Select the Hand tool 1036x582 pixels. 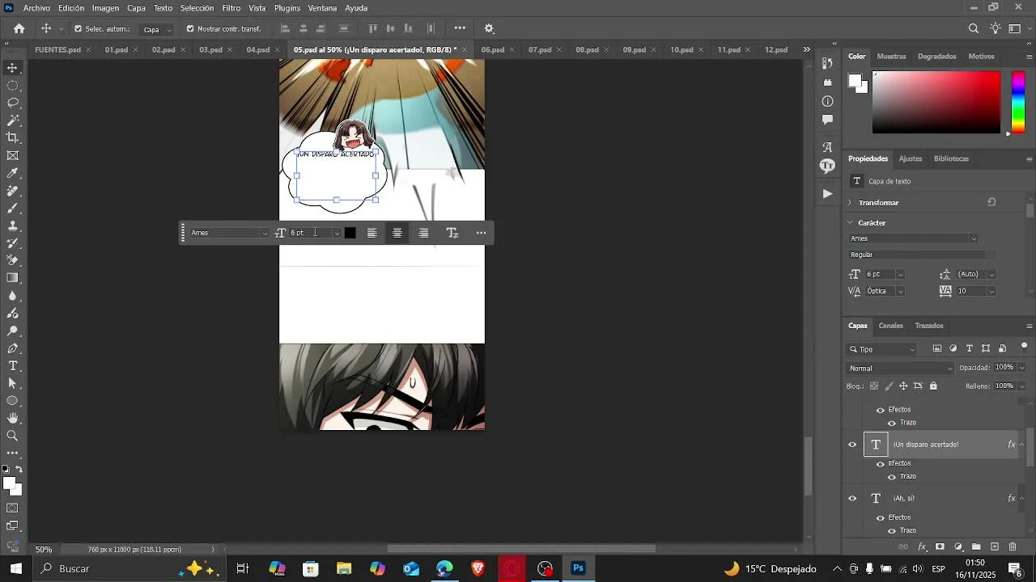[13, 418]
